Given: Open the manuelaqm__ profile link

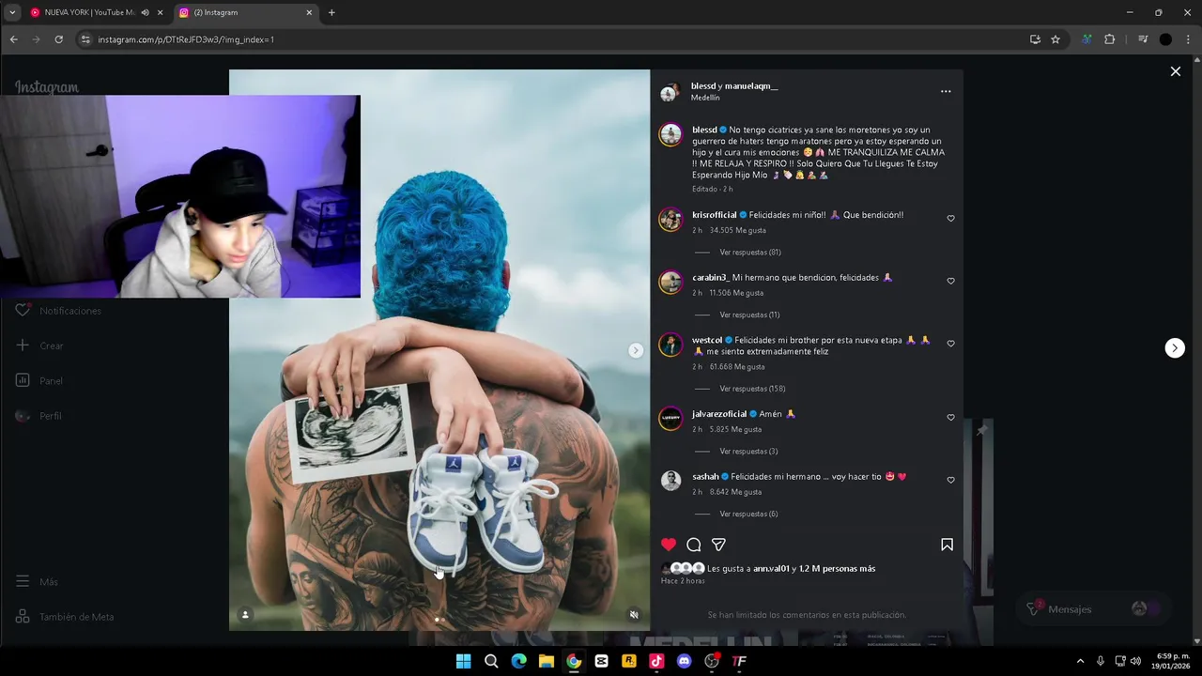Looking at the screenshot, I should (751, 85).
